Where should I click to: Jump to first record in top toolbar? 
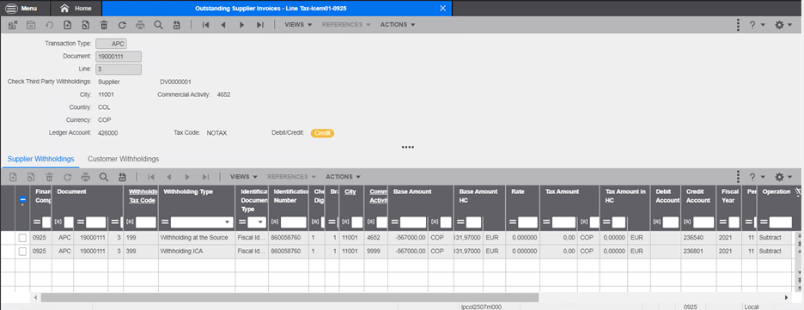point(205,25)
